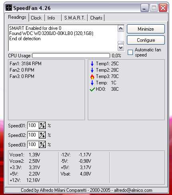The height and width of the screenshot is (195, 172).
Task: Open the Configure dialog button
Action: coord(146,40)
